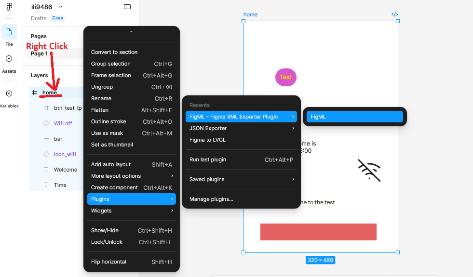473x277 pixels.
Task: Choose Convert to section
Action: (132, 52)
